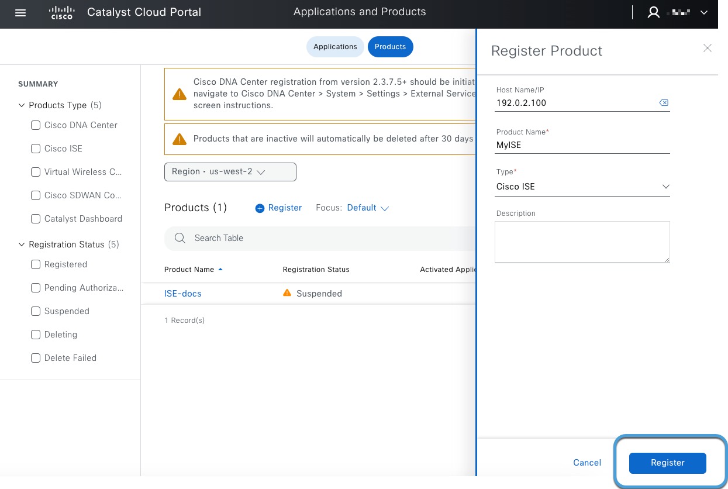Check the Cisco DNA Center filter
The height and width of the screenshot is (489, 728).
point(36,125)
